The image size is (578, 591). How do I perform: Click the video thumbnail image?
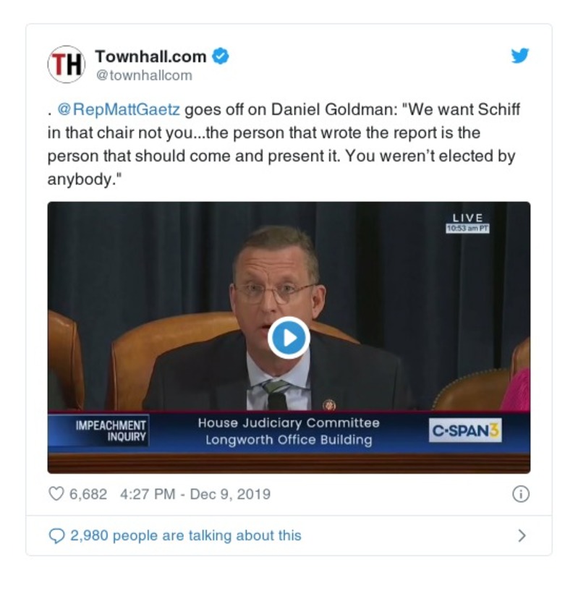[x=289, y=338]
